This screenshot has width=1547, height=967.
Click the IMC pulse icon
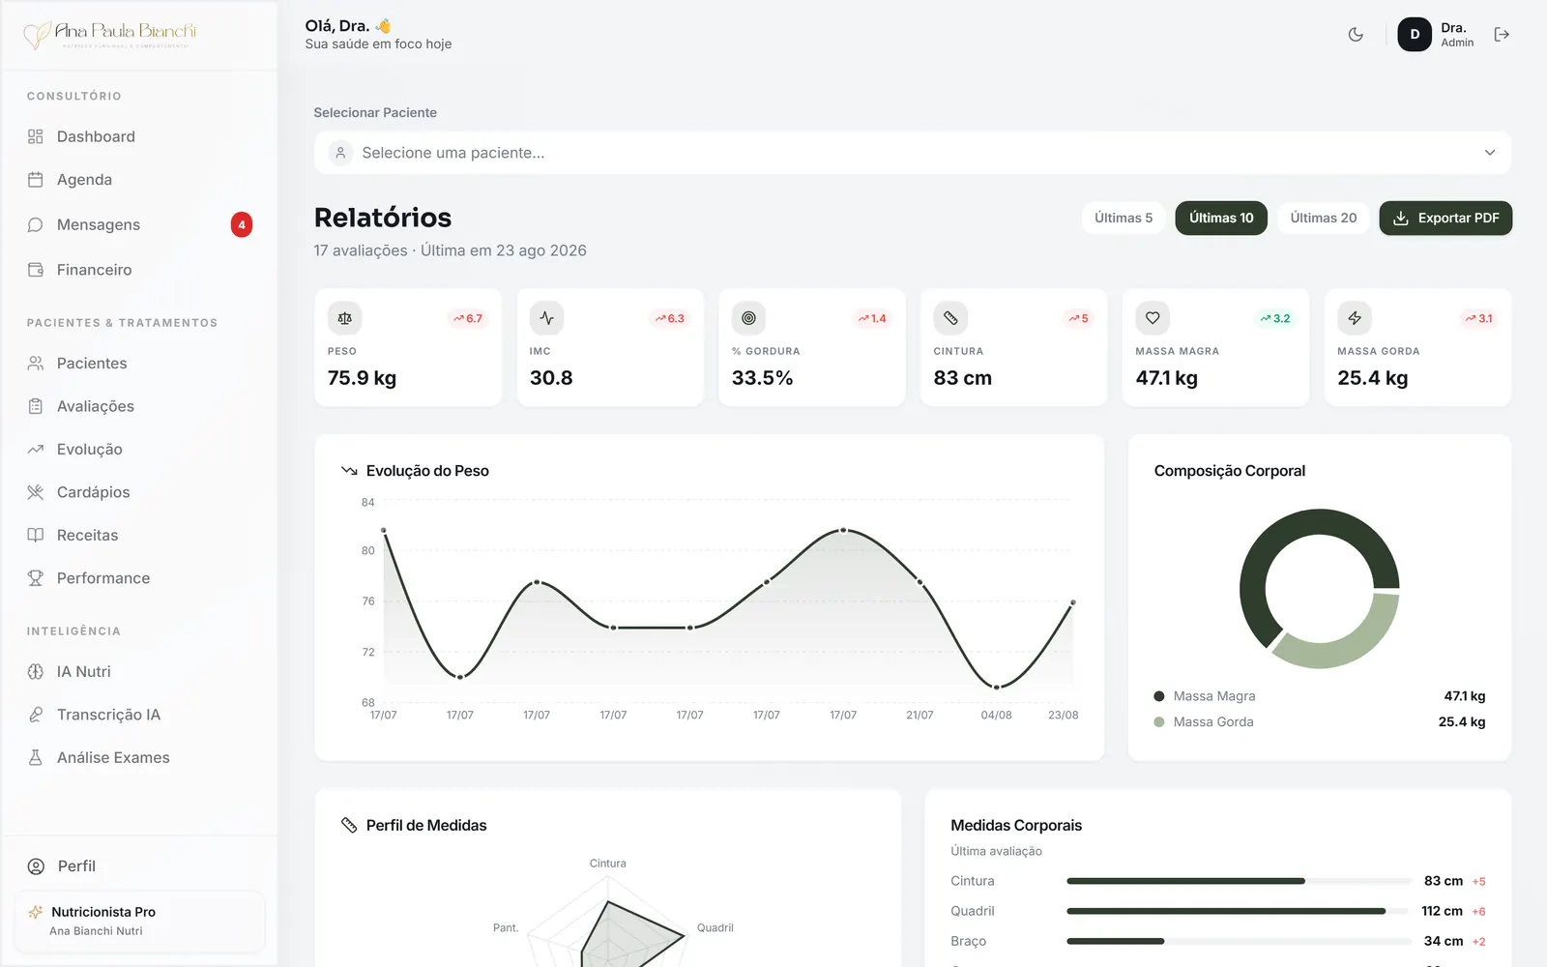point(547,318)
